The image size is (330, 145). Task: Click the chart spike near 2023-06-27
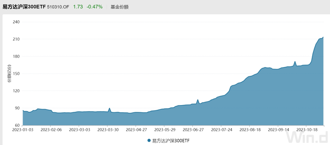point(198,100)
